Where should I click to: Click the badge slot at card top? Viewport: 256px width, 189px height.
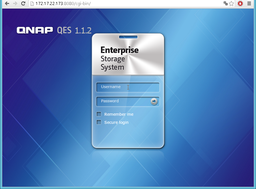point(128,37)
